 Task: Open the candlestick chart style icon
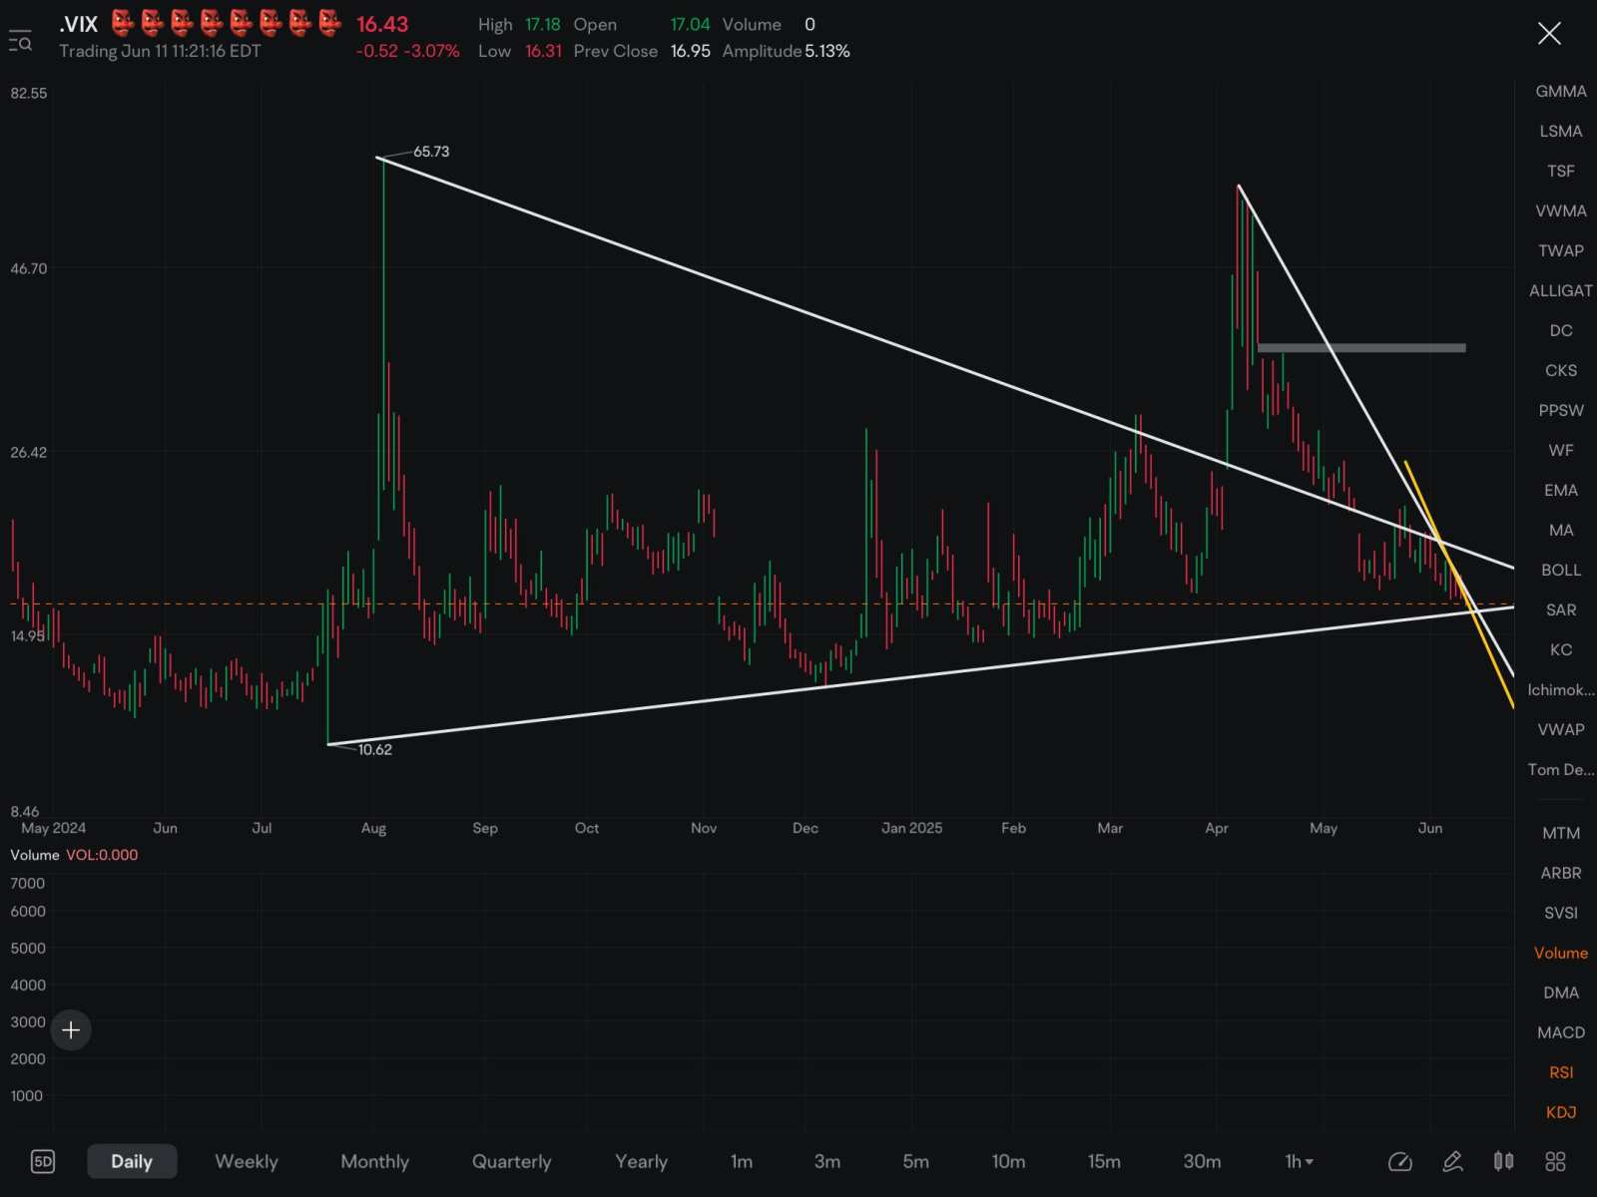1503,1161
